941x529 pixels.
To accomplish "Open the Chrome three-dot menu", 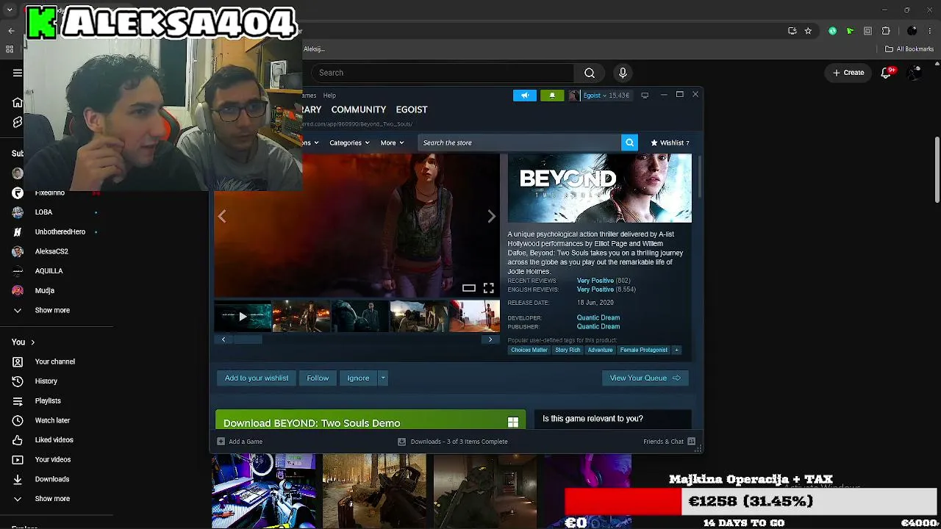I will pyautogui.click(x=931, y=31).
